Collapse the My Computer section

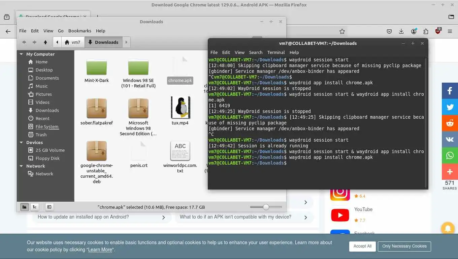point(22,54)
